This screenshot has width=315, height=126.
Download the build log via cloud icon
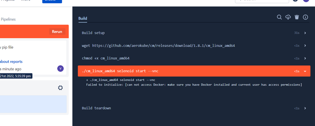tap(288, 17)
